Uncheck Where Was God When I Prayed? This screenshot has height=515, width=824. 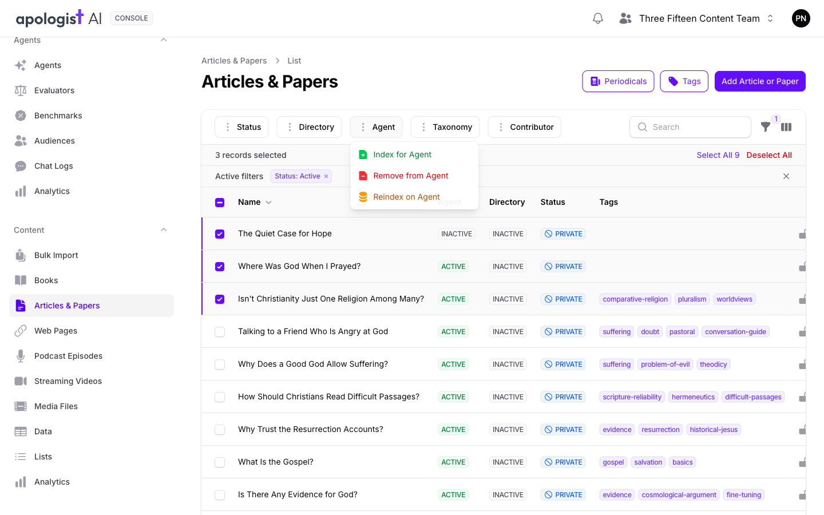tap(220, 267)
